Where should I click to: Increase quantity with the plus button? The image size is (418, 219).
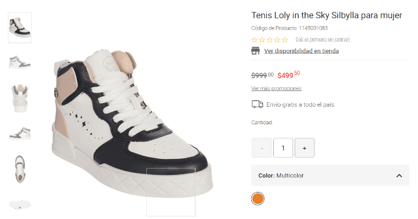tap(304, 148)
